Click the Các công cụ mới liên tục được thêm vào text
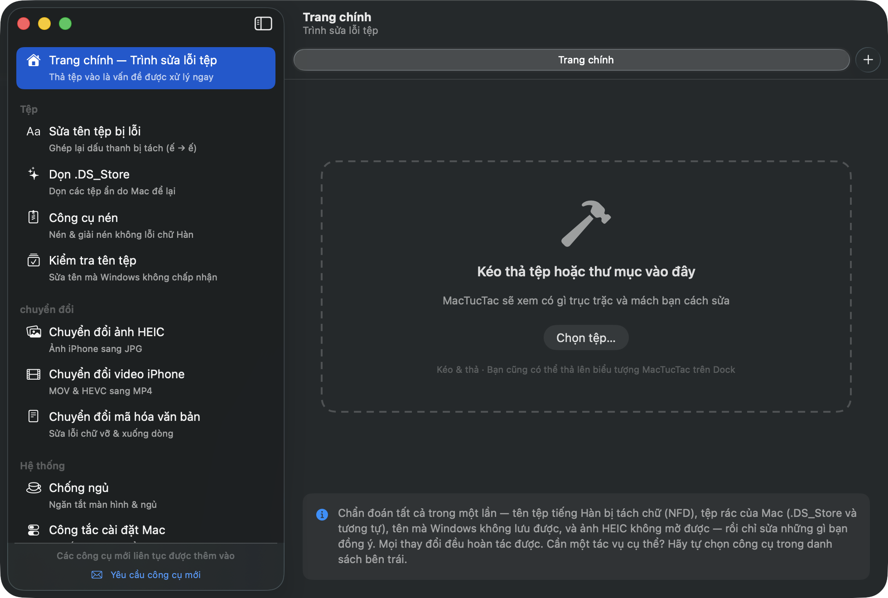 tap(145, 556)
